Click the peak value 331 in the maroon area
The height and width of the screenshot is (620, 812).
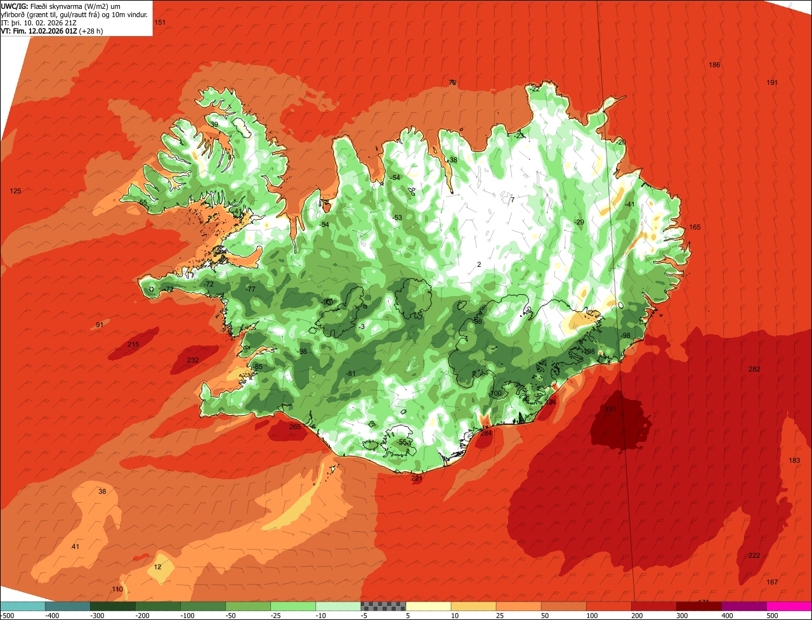[610, 409]
